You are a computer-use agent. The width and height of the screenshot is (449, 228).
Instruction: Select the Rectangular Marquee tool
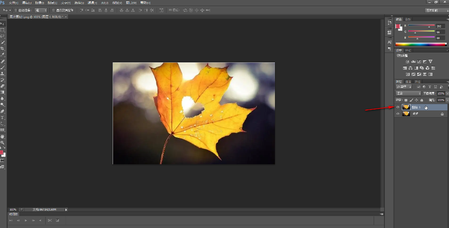[x=2, y=30]
